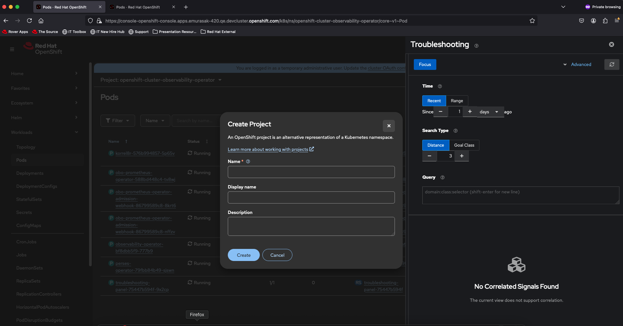Open Deployments in the sidebar menu
Viewport: 623px width, 326px height.
click(x=30, y=173)
